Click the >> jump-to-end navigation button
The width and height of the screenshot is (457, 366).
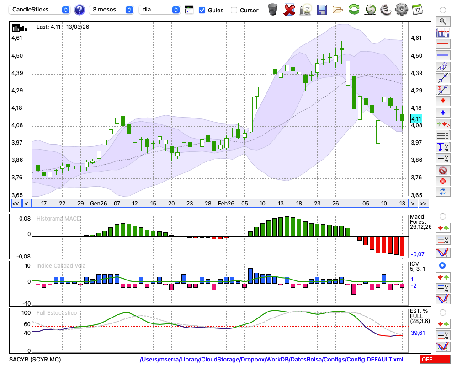pos(423,203)
